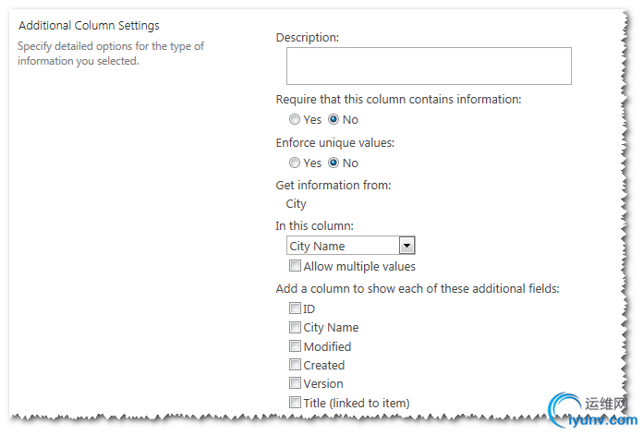
Task: Select Yes for require column information
Action: (295, 119)
